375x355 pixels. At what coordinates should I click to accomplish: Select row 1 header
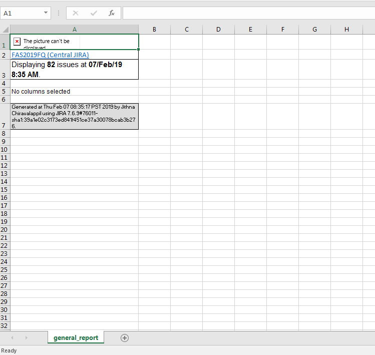tap(5, 42)
